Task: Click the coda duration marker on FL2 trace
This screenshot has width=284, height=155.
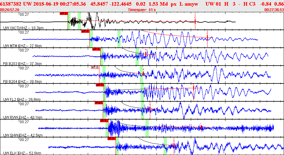Action: click(x=194, y=88)
